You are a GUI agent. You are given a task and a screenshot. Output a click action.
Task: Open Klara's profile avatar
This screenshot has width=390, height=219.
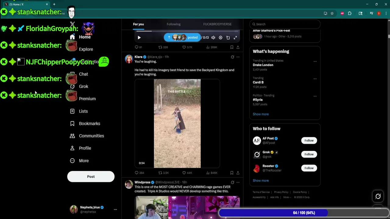(x=129, y=59)
